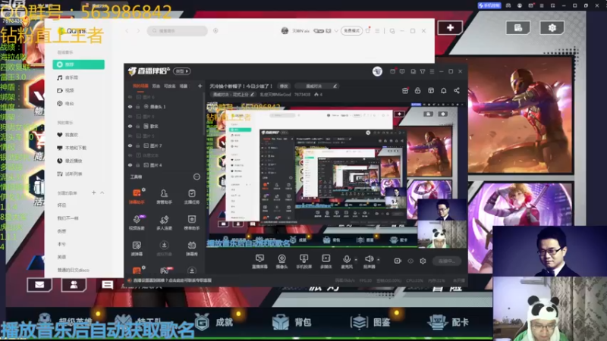
Task: Toggle lock on 歌名 layer
Action: 138,126
